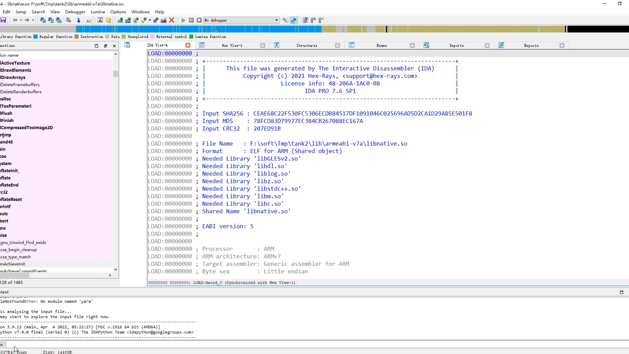The height and width of the screenshot is (354, 629).
Task: Click the back navigation arrow
Action: point(15,21)
